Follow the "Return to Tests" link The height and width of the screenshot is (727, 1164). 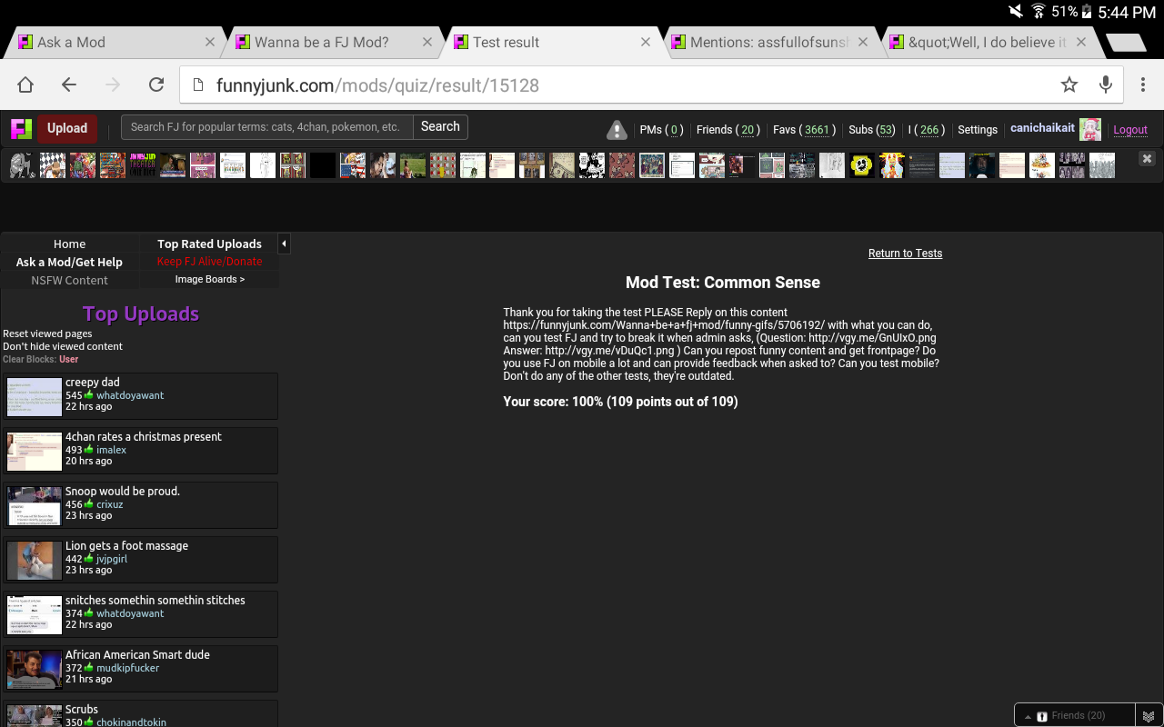(x=905, y=254)
